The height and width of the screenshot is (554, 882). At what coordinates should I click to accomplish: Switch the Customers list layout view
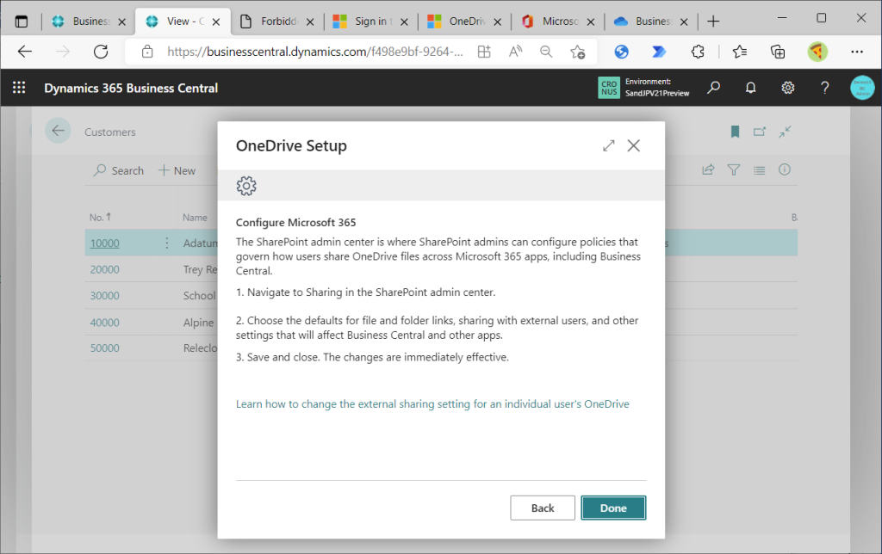click(x=760, y=169)
